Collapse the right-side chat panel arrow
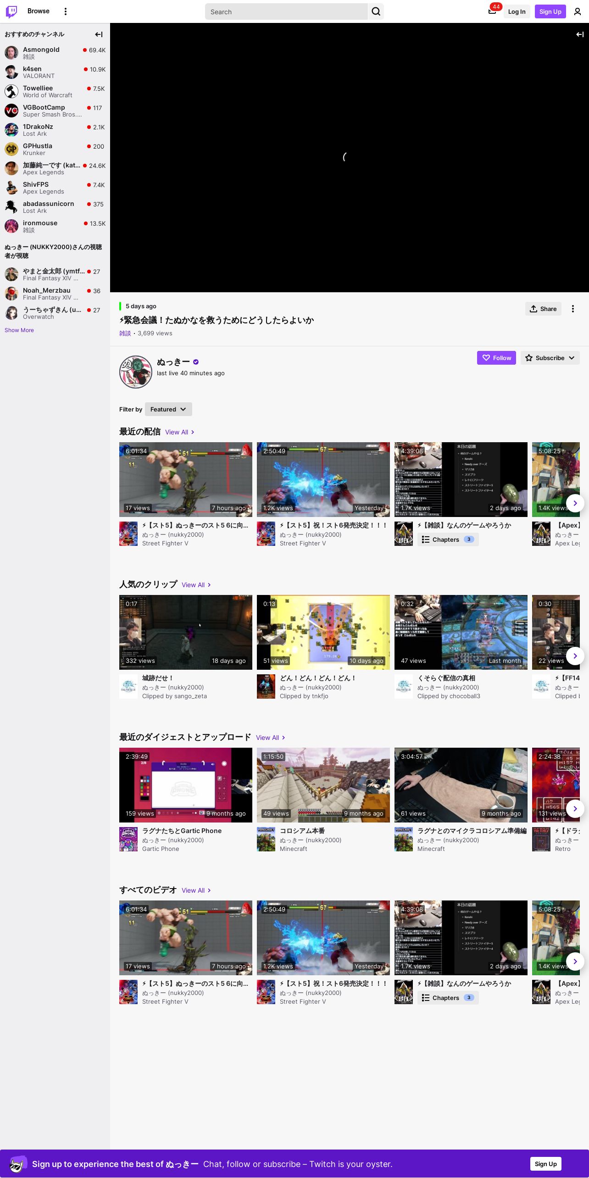This screenshot has height=1178, width=589. click(580, 34)
